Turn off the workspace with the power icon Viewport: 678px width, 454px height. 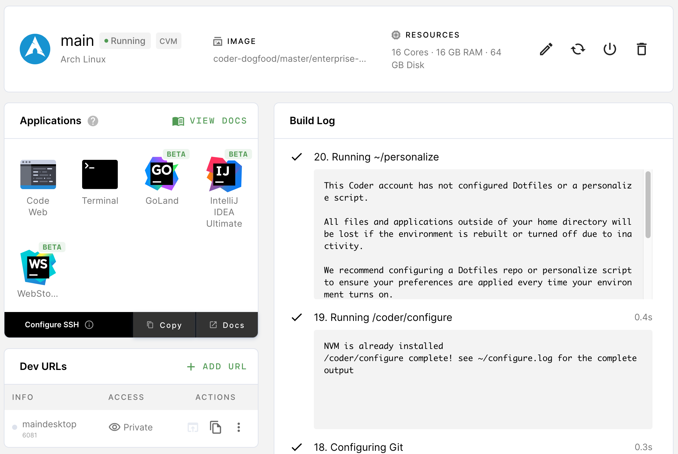(610, 49)
